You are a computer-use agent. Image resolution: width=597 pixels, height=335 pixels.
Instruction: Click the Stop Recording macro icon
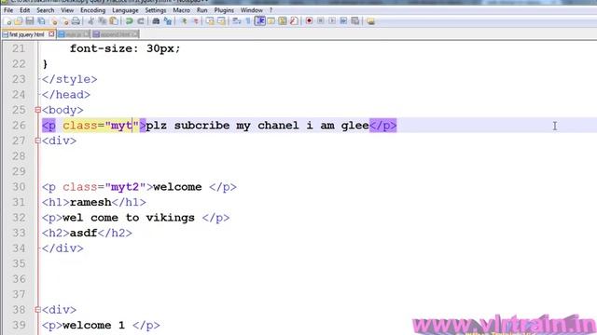pos(321,21)
